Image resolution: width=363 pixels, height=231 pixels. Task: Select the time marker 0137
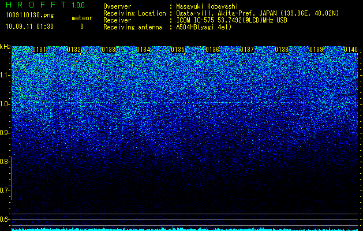point(247,50)
